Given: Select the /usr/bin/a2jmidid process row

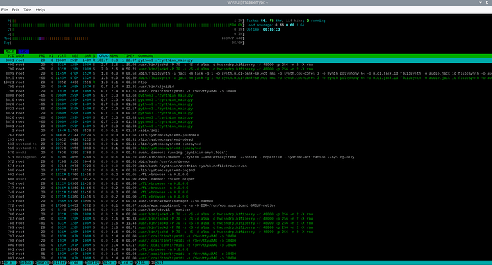Looking at the screenshot, I should click(246, 87).
